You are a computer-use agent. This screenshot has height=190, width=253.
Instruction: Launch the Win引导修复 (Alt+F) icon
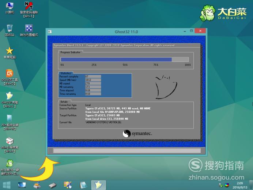tap(10, 145)
